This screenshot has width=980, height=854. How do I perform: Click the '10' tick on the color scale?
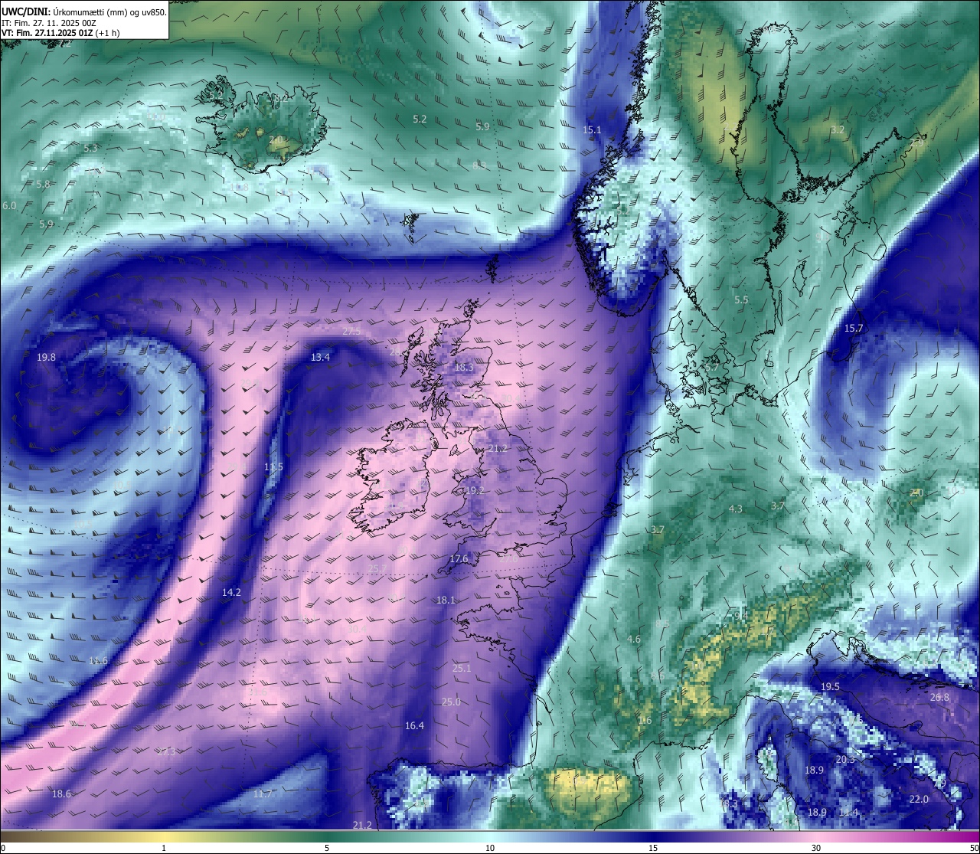pyautogui.click(x=490, y=848)
